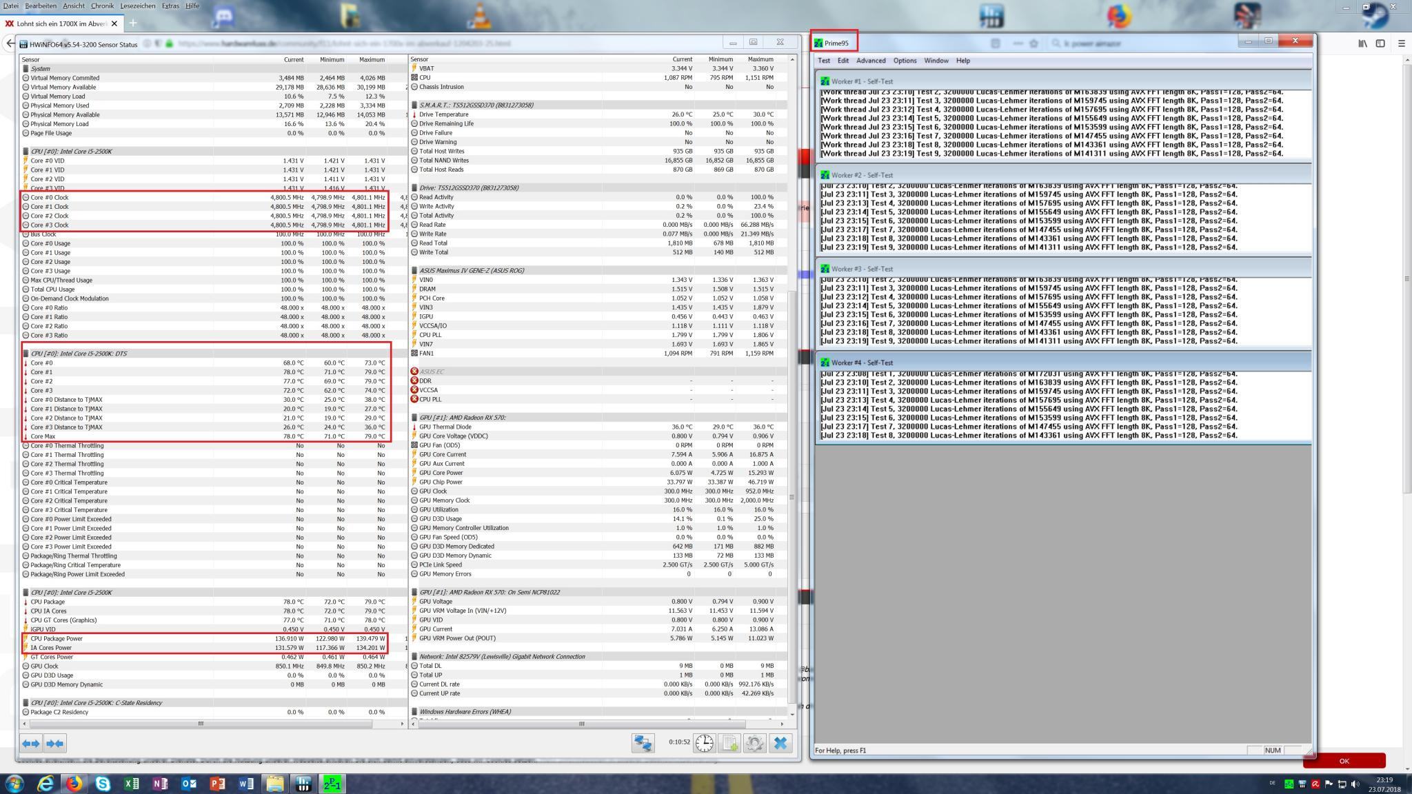Screen dimensions: 1412x794
Task: Open Firefox Lesezeichen menu
Action: (137, 6)
